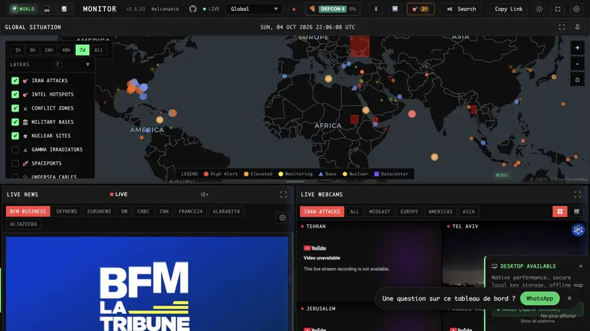Expand the Live News panel fullscreen

click(x=283, y=194)
